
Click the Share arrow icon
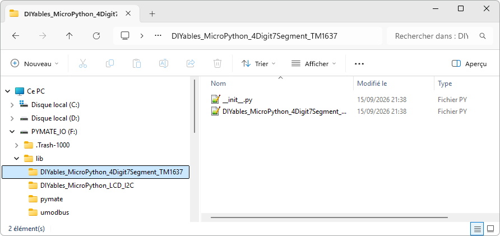191,63
